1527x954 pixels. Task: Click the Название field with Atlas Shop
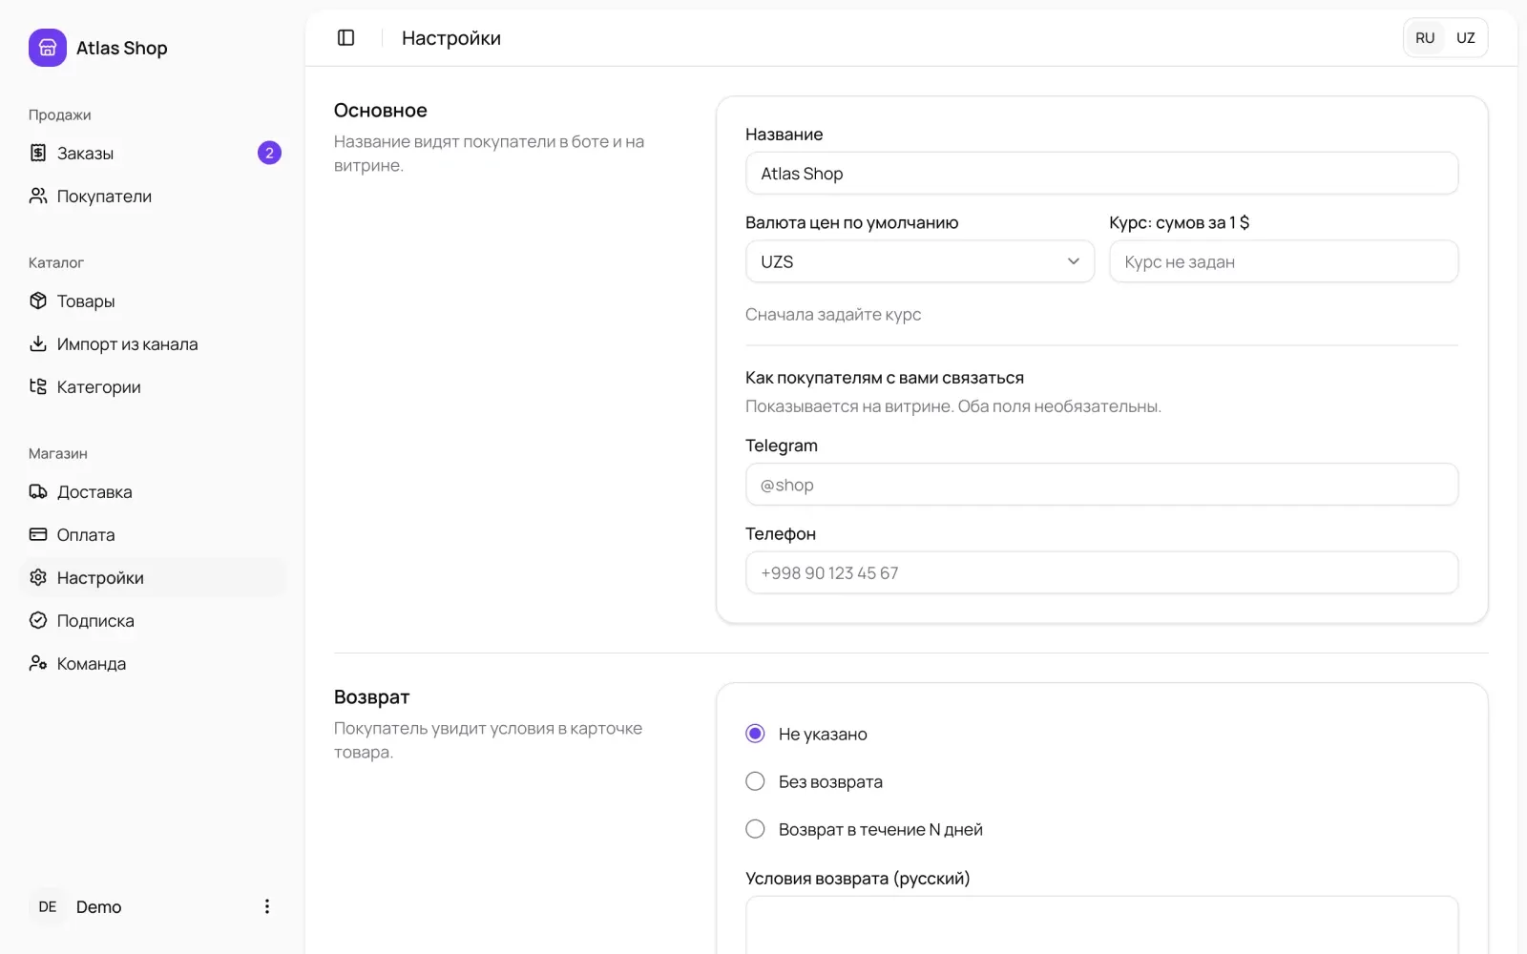tap(1101, 174)
